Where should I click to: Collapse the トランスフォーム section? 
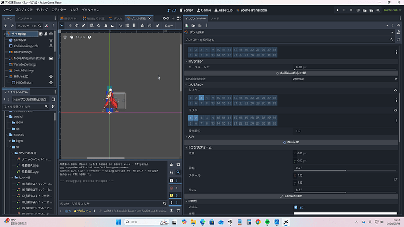[x=199, y=147]
